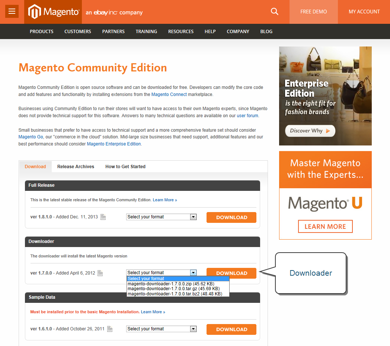Follow the Magento Enterprise Edition link
The image size is (390, 346).
click(114, 144)
